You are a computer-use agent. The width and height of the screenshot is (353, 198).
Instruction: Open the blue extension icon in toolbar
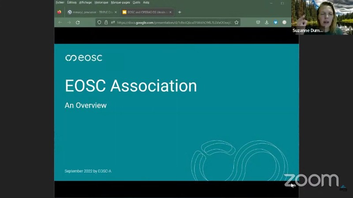(x=276, y=22)
